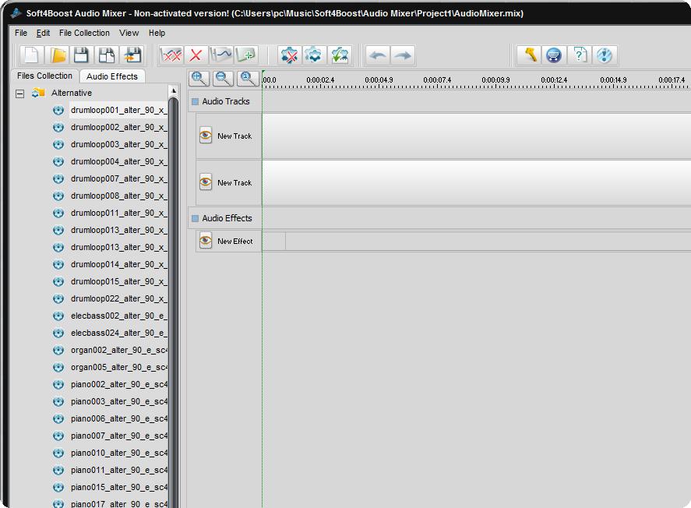
Task: Collapse the Audio Effects timeline section
Action: click(x=196, y=218)
